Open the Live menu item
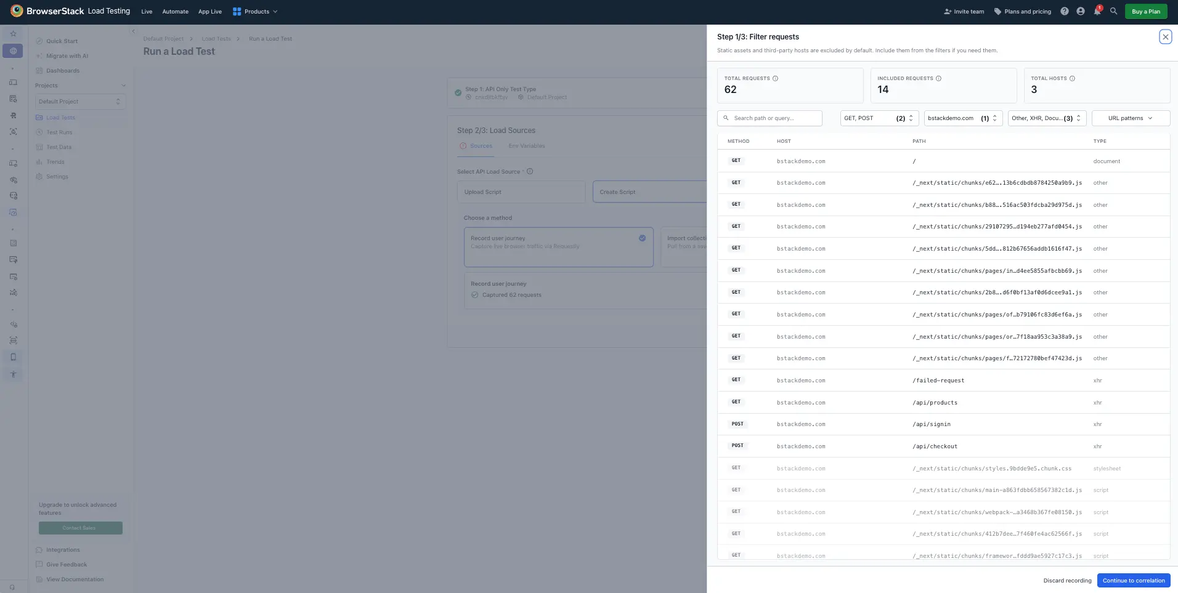 point(147,12)
